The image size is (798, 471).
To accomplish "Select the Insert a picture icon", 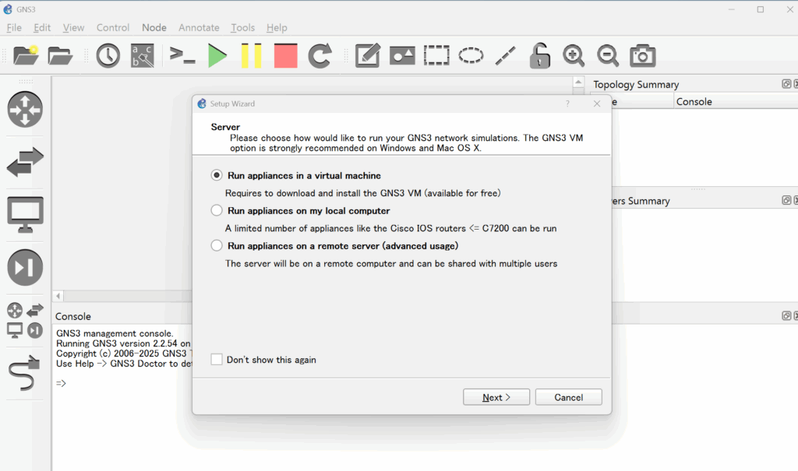I will tap(402, 55).
